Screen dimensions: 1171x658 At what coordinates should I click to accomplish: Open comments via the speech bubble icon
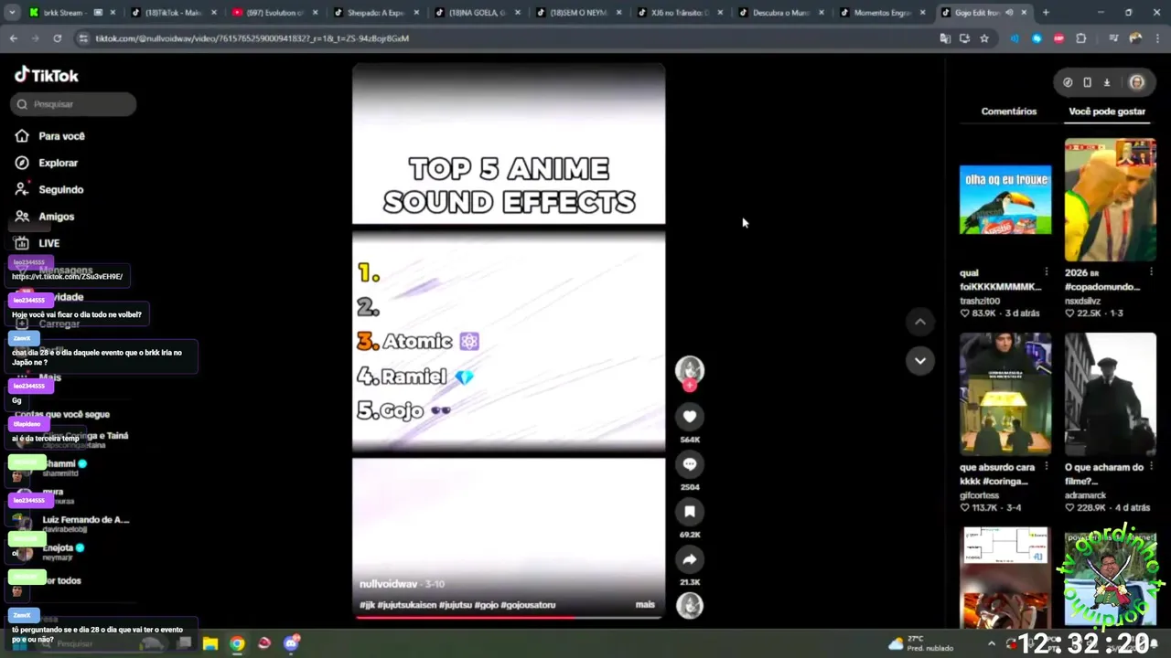pos(690,464)
